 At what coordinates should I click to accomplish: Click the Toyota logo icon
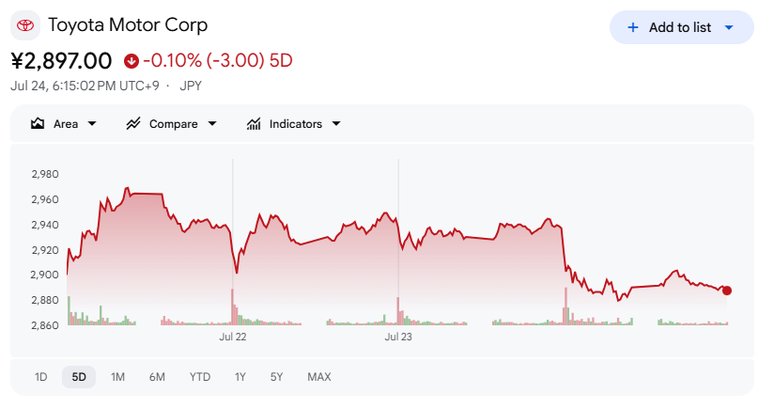25,25
